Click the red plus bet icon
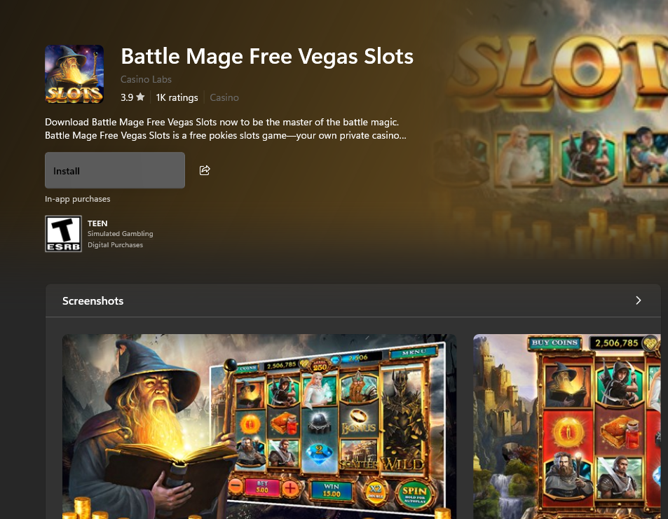 point(291,488)
